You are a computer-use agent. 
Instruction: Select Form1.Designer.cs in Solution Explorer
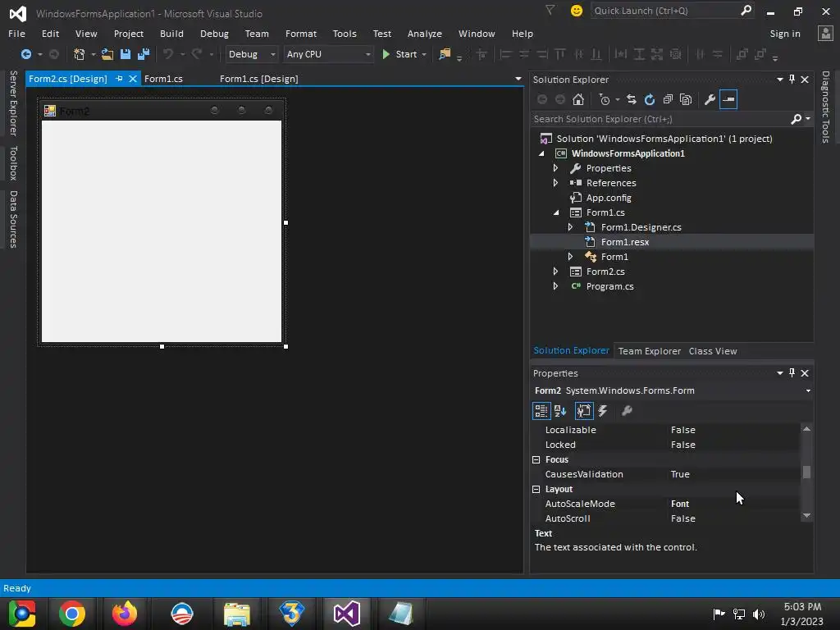[x=641, y=227]
